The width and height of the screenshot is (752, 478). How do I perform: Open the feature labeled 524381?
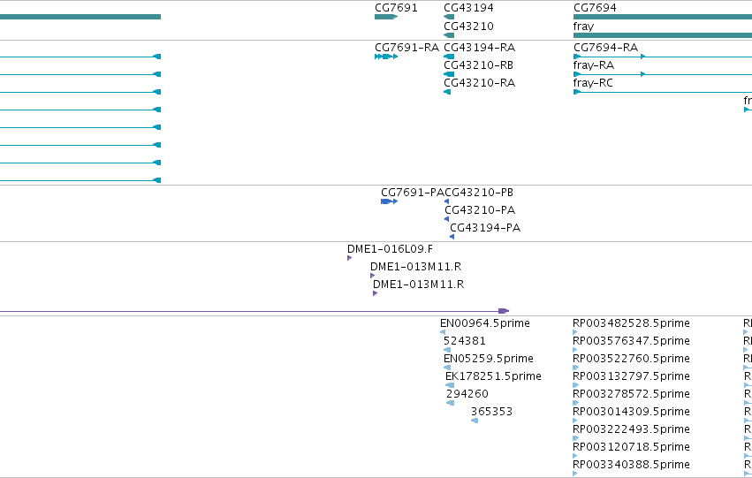(464, 341)
